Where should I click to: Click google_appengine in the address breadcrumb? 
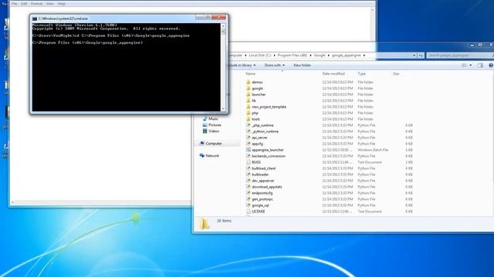click(347, 55)
